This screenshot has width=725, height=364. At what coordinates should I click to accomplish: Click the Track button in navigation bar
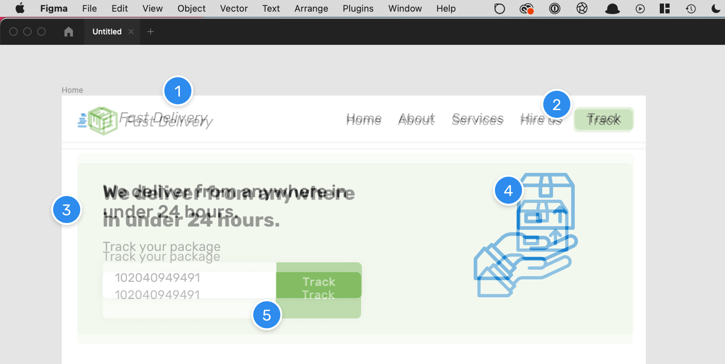(603, 119)
